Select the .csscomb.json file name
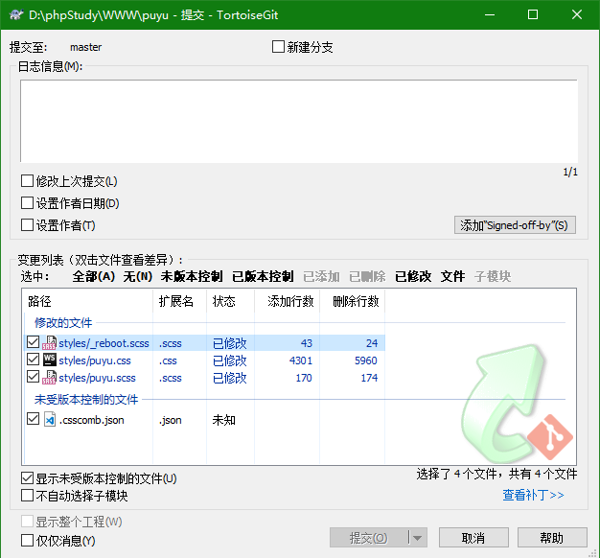 (91, 420)
